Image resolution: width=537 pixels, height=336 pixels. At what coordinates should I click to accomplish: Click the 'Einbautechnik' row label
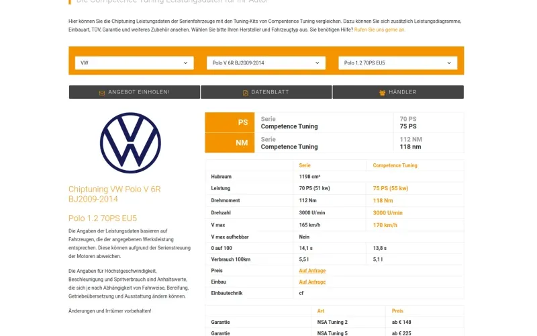pyautogui.click(x=226, y=293)
